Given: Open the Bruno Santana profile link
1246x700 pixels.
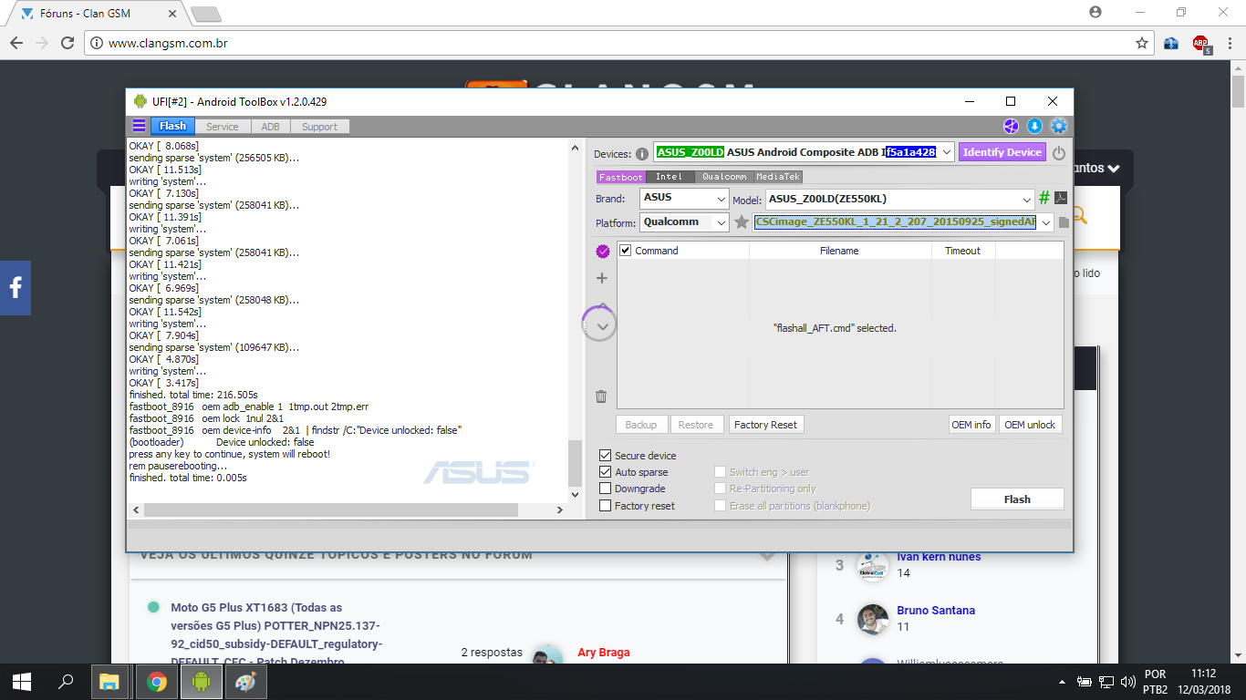Looking at the screenshot, I should point(936,611).
